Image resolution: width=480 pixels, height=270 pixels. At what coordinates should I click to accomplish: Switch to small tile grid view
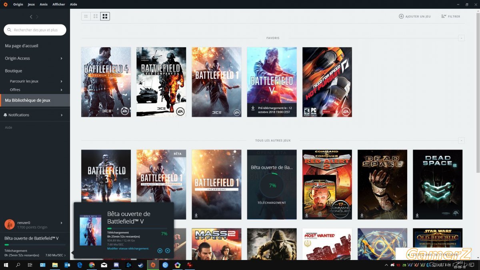(x=86, y=16)
